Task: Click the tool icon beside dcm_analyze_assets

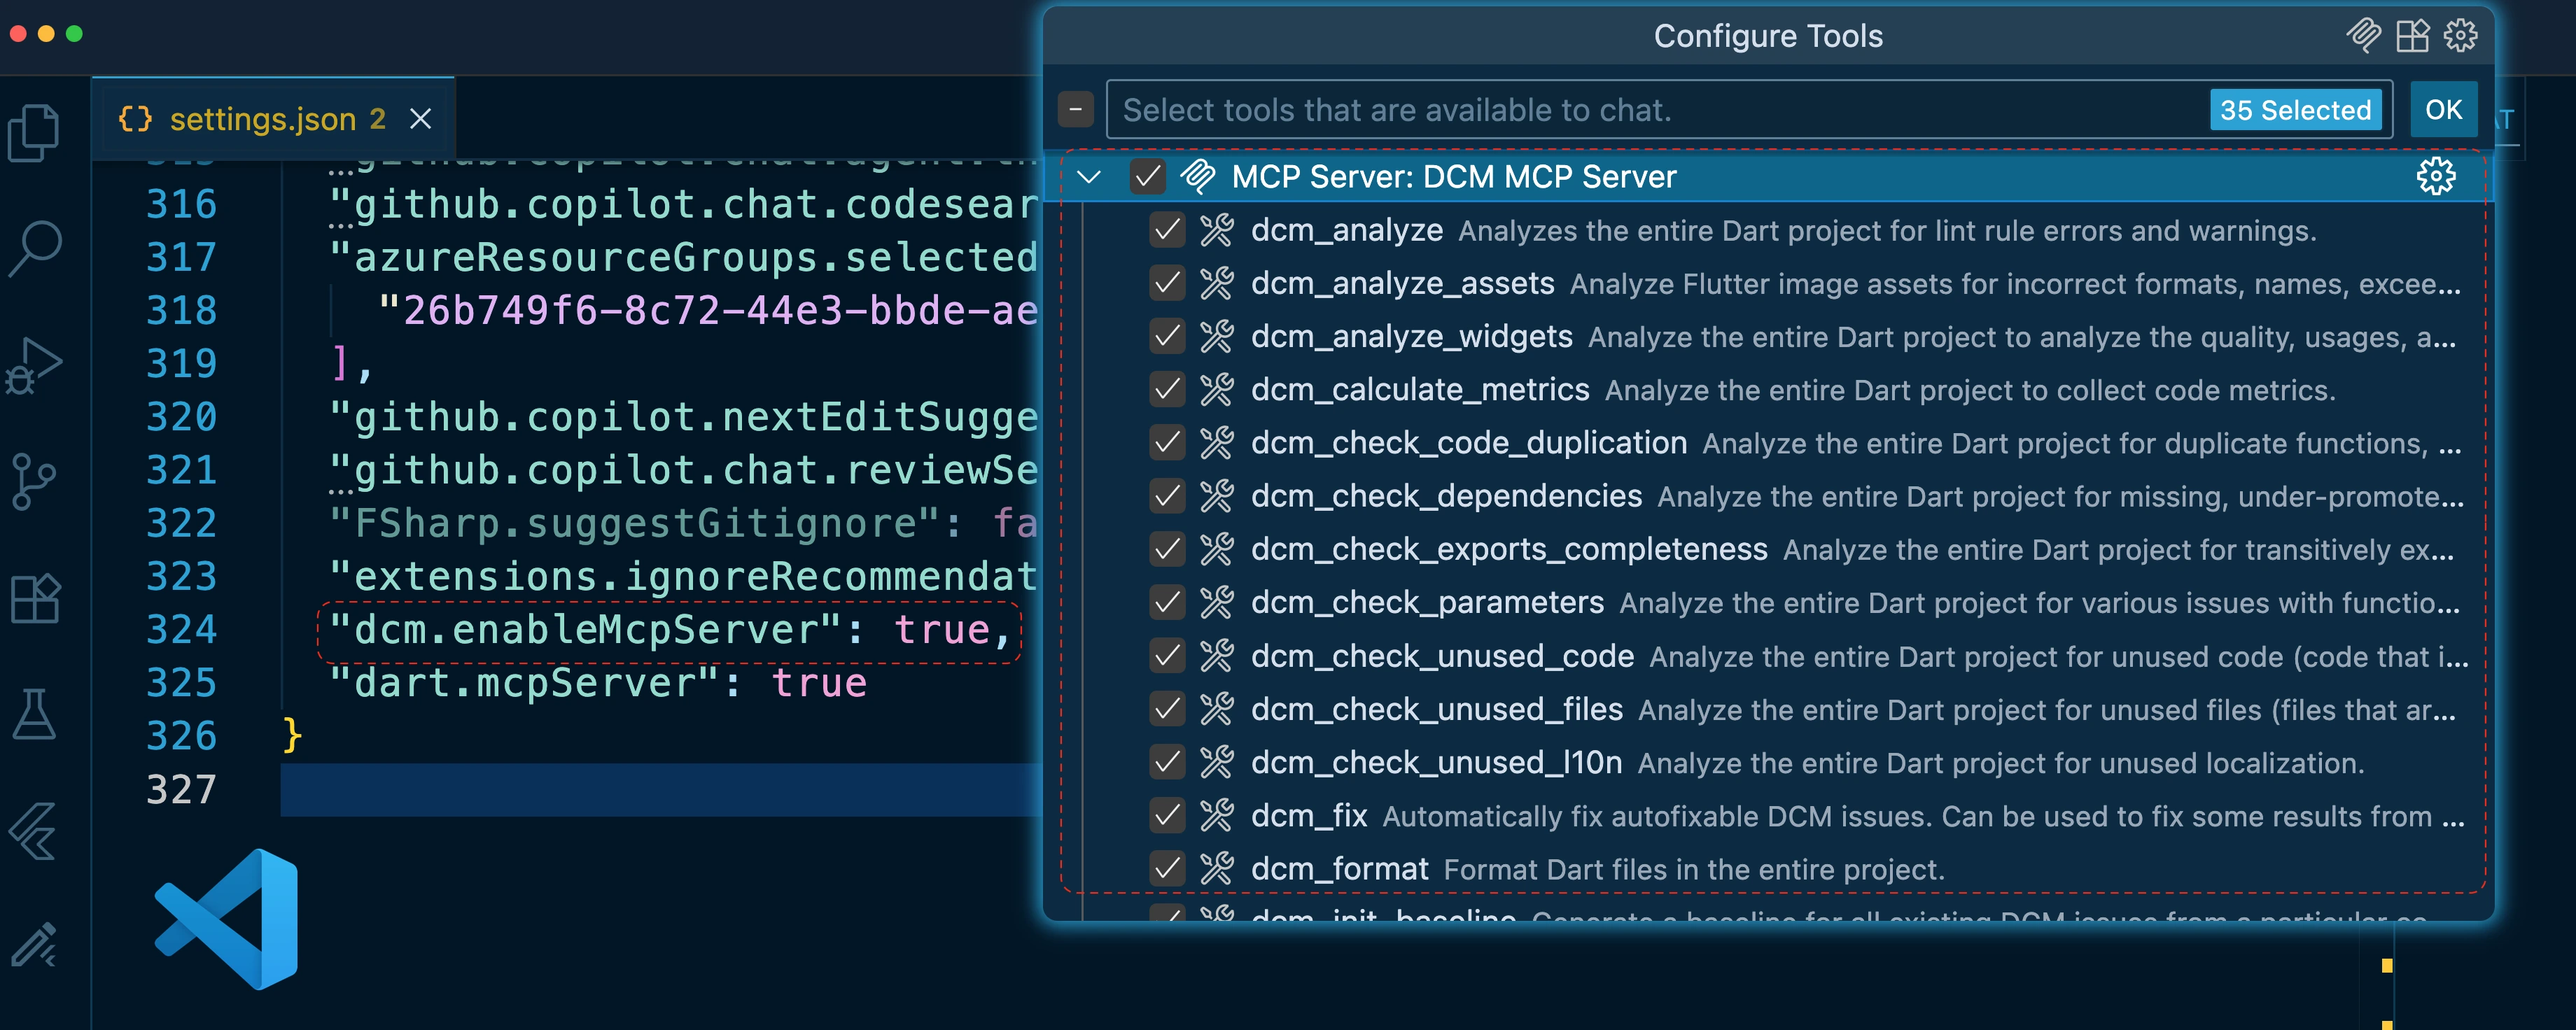Action: click(x=1216, y=283)
